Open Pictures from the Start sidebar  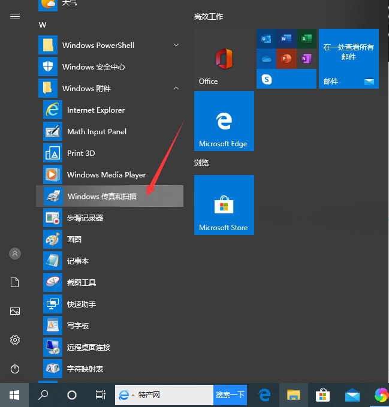tap(15, 311)
